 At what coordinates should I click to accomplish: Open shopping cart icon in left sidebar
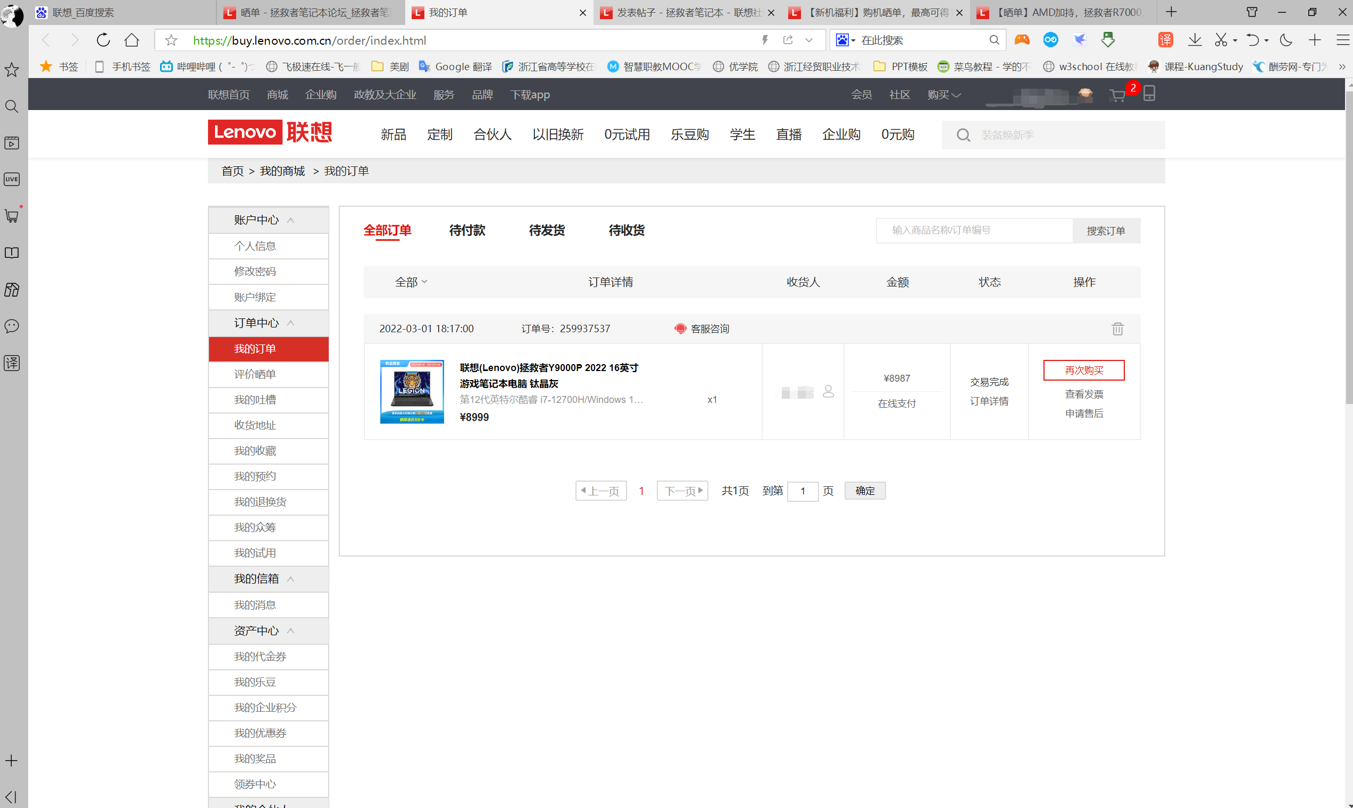pos(12,216)
